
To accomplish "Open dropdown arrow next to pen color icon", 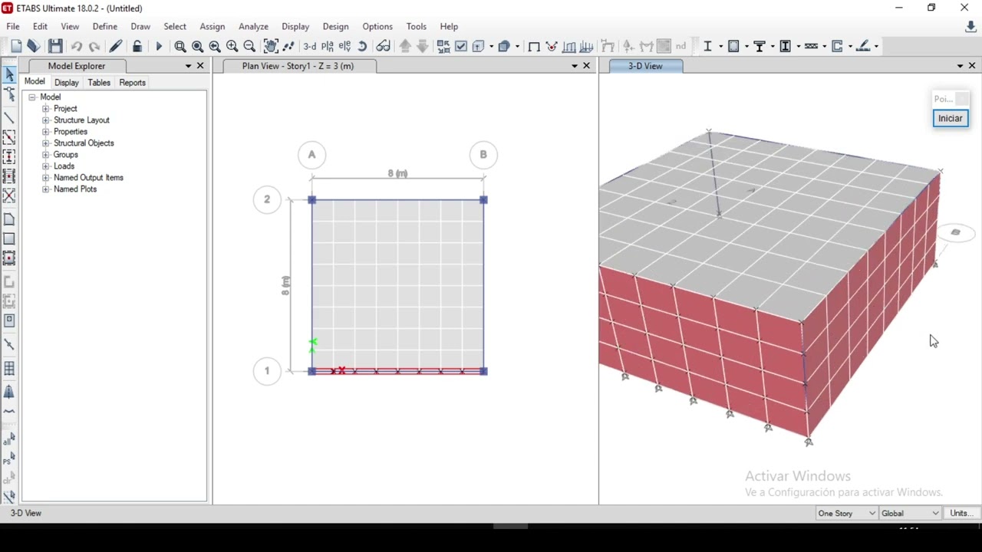I will tap(876, 47).
